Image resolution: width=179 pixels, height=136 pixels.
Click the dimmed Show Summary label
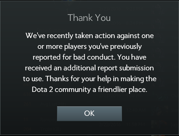click(52, 31)
